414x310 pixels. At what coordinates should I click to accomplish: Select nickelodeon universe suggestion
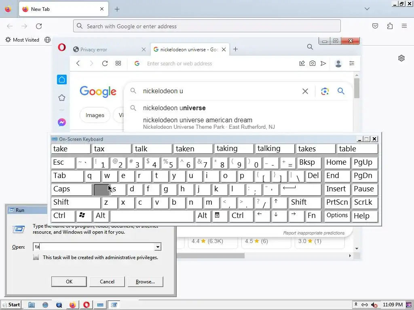(238, 108)
